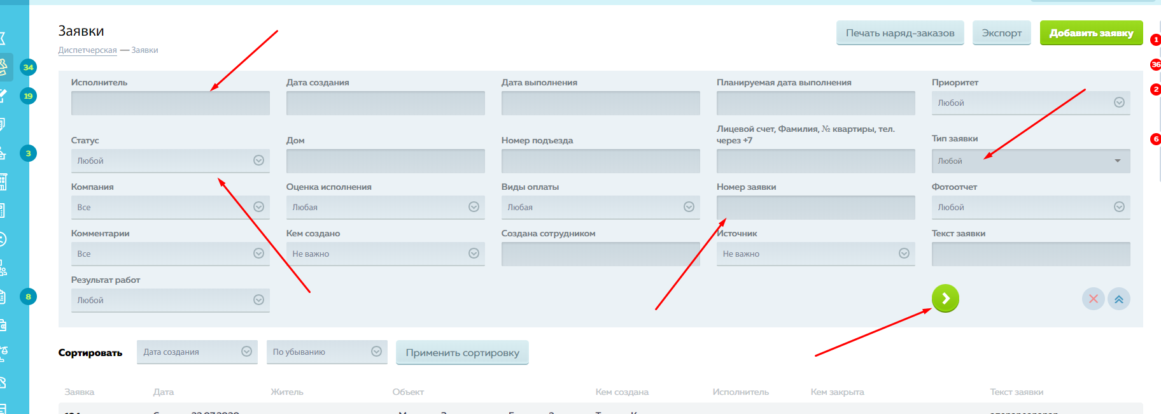Click the Дата создания filter input field
The image size is (1161, 414).
(385, 103)
